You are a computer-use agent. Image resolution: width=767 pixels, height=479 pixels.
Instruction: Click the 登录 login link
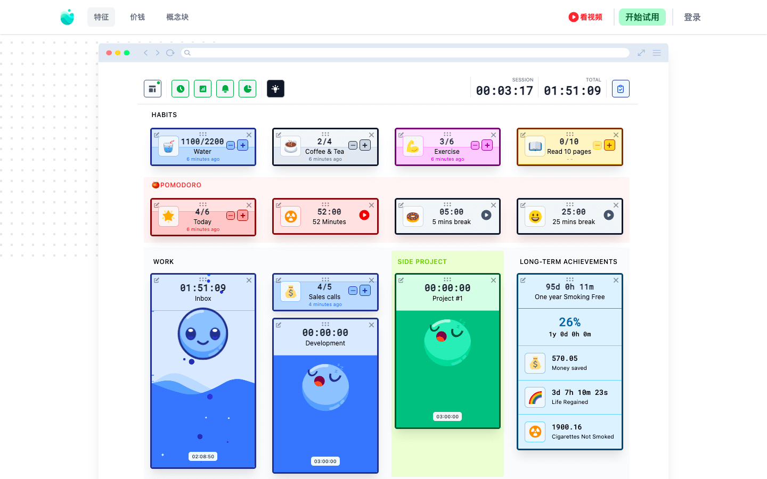692,17
